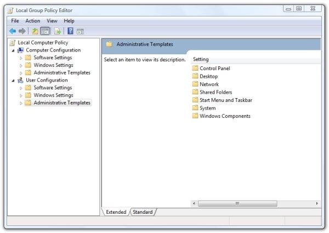Select Software Settings label under User Configuration
329x233 pixels.
click(53, 88)
